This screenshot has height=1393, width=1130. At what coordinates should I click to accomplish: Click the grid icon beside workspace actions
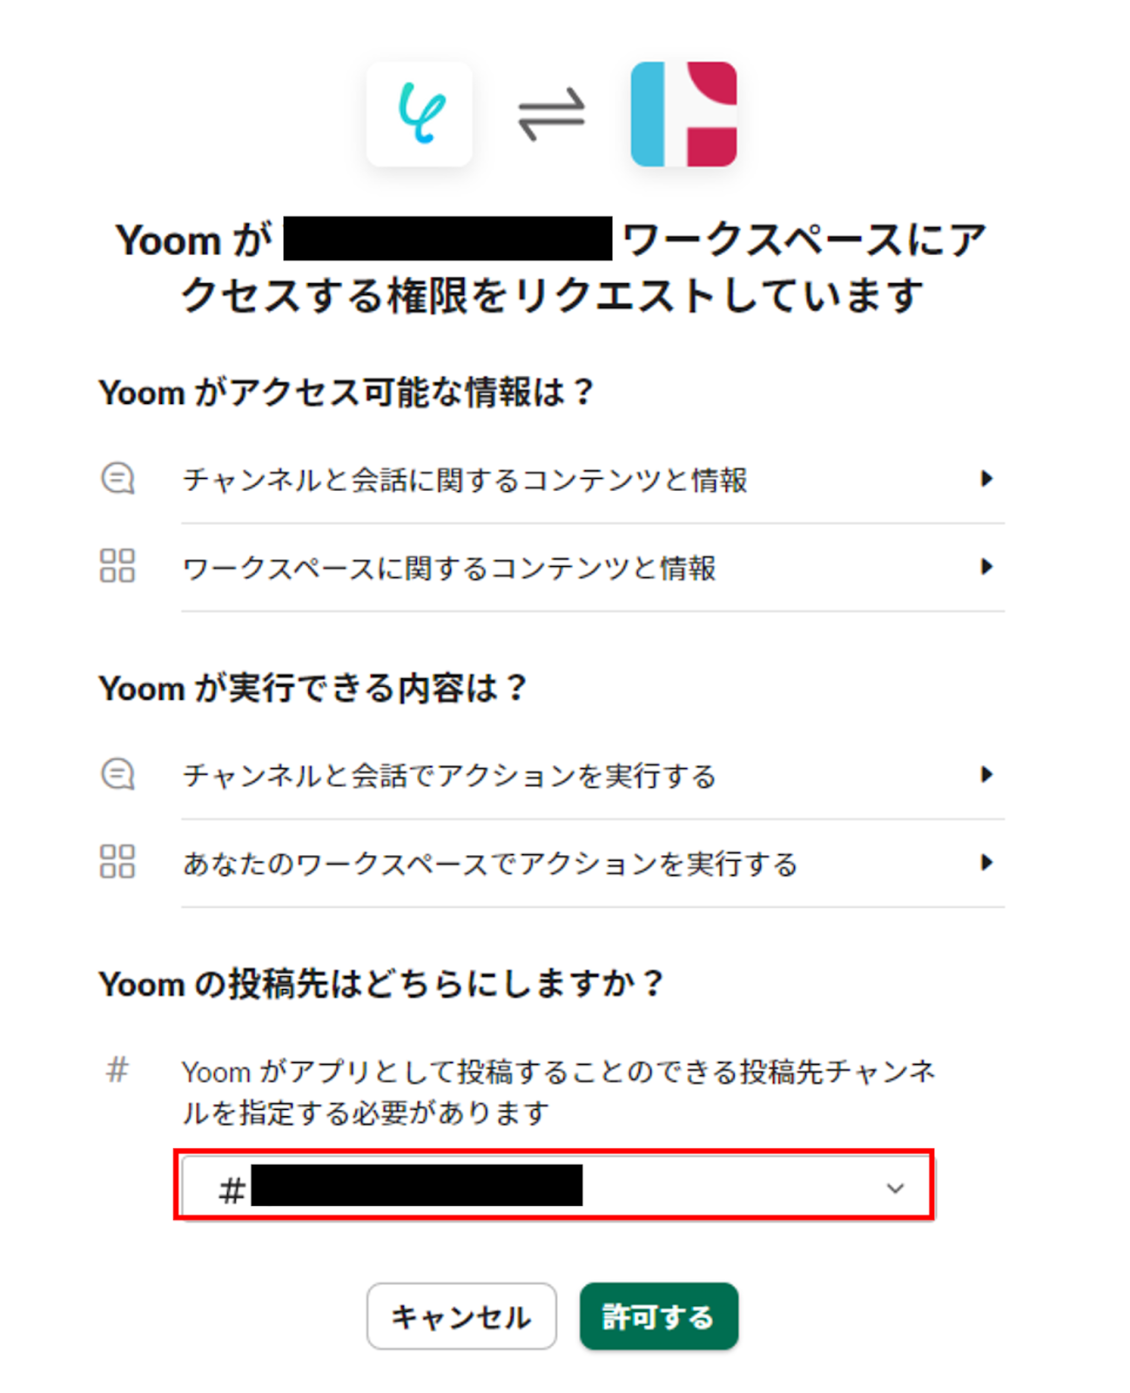[120, 863]
